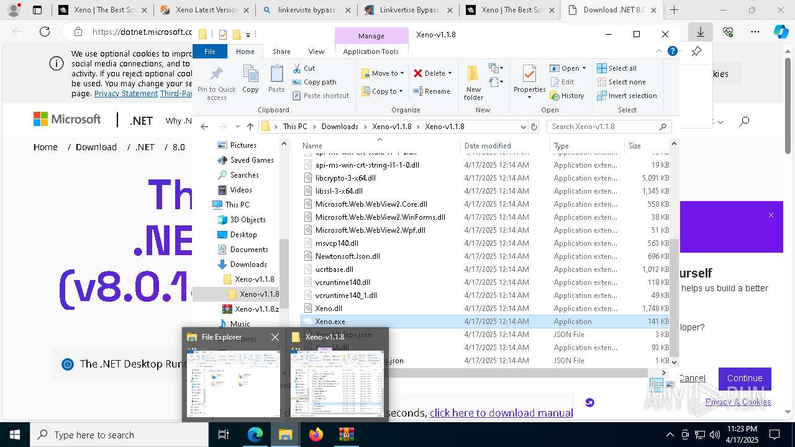Expand the Delete dropdown arrow
Screen dimensions: 795x447
click(450, 73)
